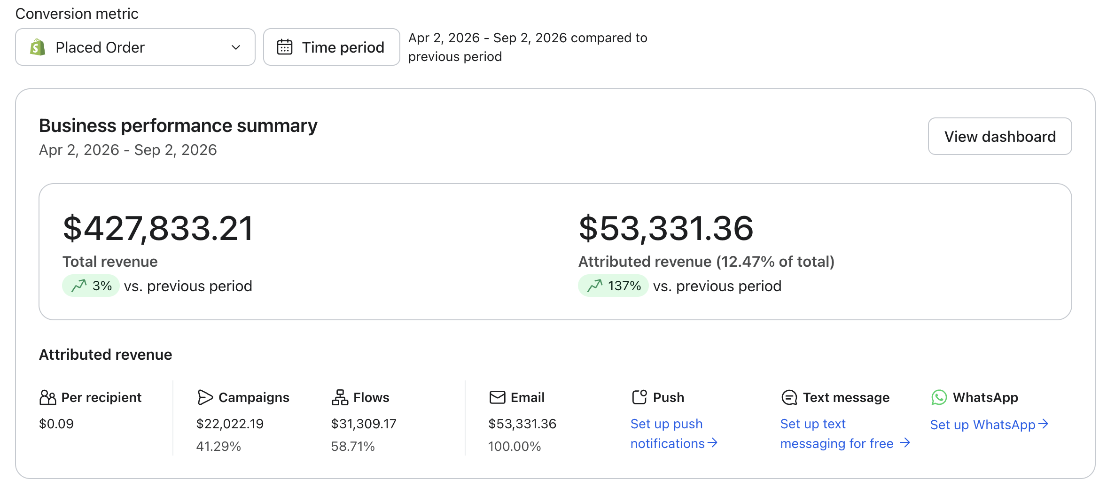
Task: Click the 100.00% email share
Action: pos(515,446)
